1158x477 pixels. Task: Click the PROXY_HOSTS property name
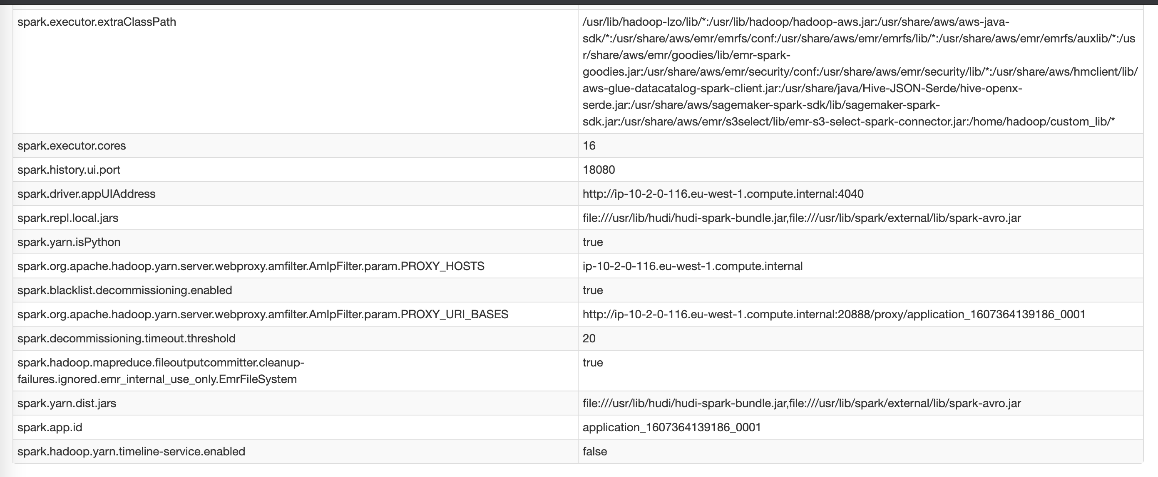[x=251, y=266]
